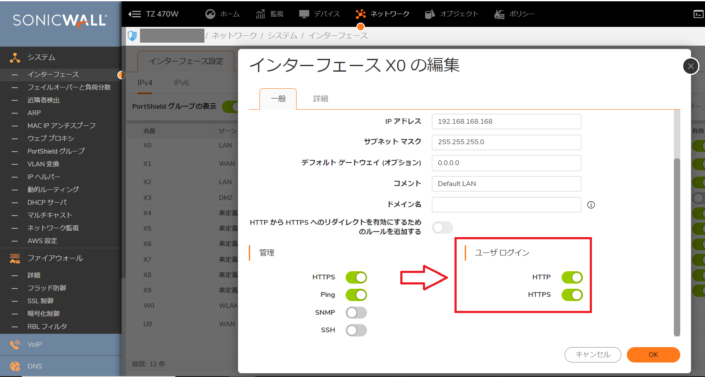This screenshot has width=705, height=377.
Task: Click the VoIP phone icon in sidebar
Action: (x=15, y=345)
